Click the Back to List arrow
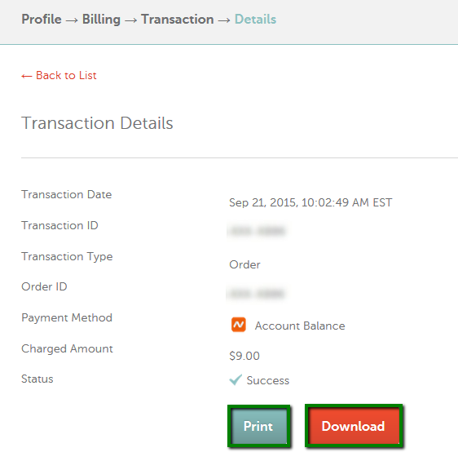This screenshot has width=458, height=461. 26,76
